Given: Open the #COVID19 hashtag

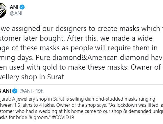Looking at the screenshot, I should click(x=63, y=117).
